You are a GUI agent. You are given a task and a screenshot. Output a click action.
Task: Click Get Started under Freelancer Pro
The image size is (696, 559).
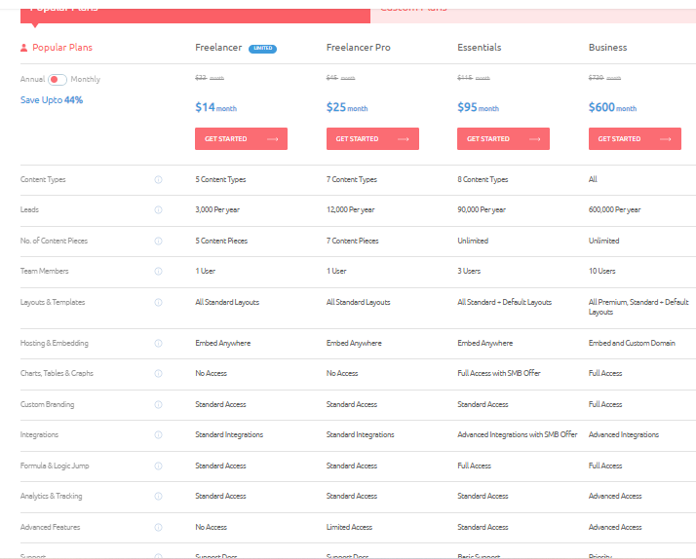tap(372, 139)
